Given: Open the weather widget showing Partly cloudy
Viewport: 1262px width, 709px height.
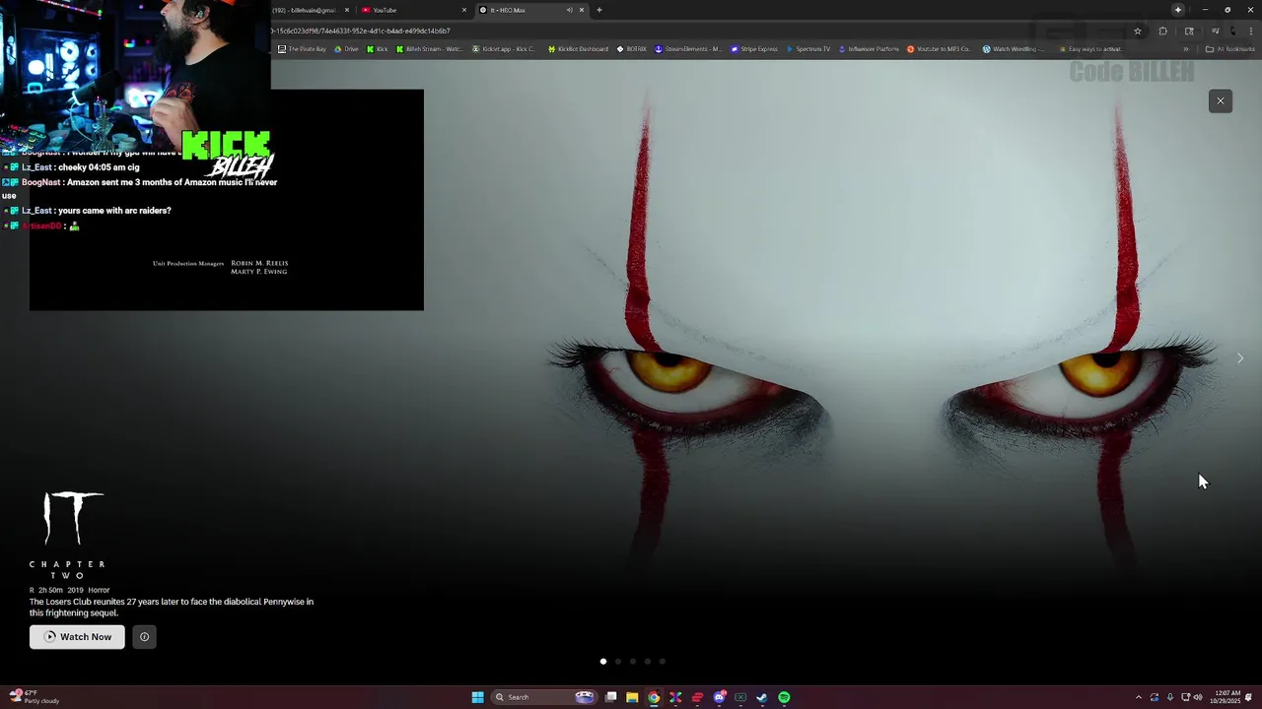Looking at the screenshot, I should pyautogui.click(x=34, y=697).
